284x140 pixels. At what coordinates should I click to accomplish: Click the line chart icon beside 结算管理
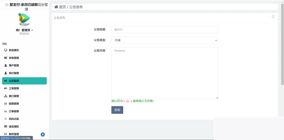coord(6,104)
